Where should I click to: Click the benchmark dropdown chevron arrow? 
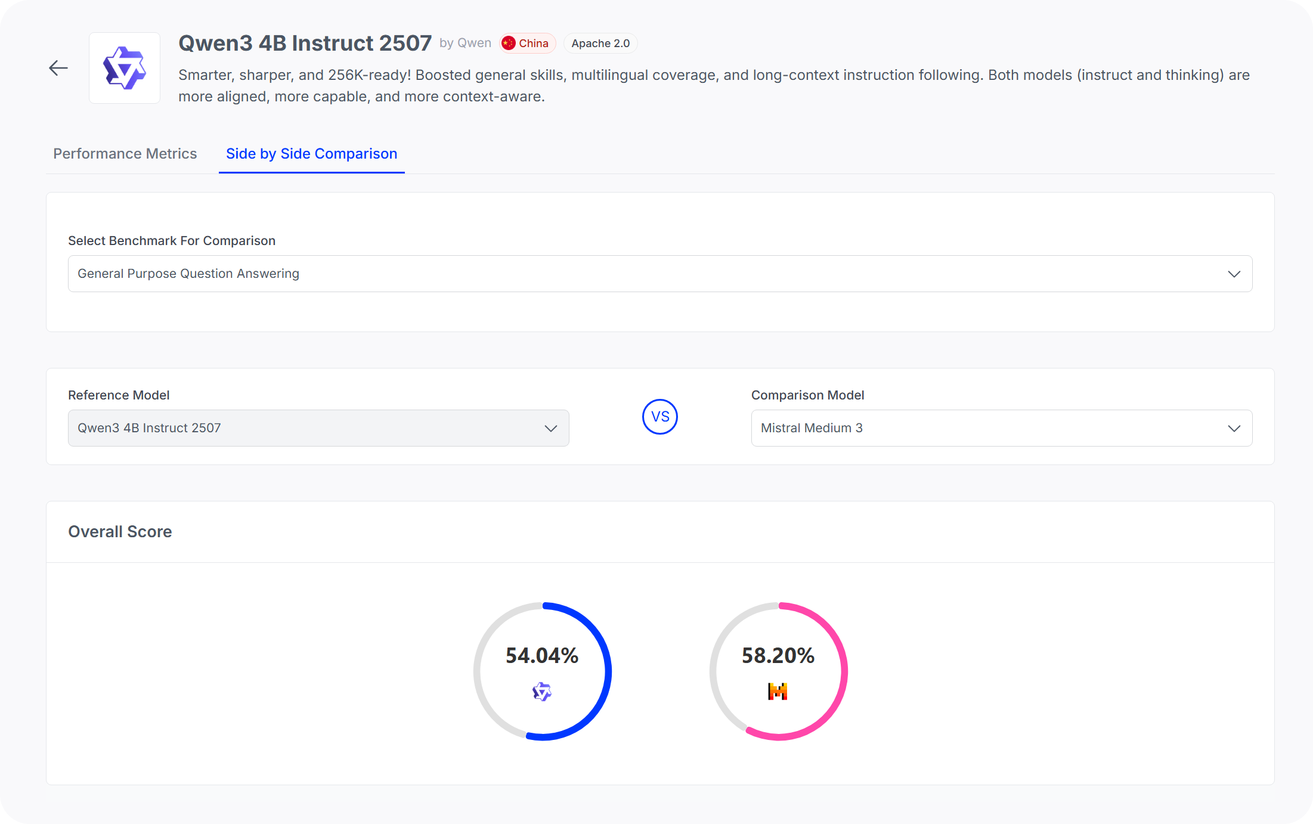[1234, 274]
